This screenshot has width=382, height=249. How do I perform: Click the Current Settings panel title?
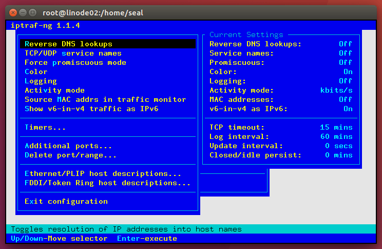[246, 35]
